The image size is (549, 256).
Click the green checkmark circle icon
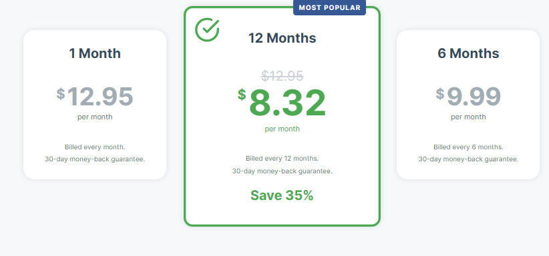(x=207, y=30)
